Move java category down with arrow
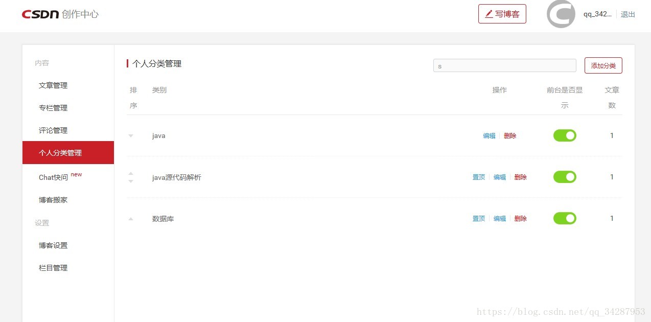651x322 pixels. pyautogui.click(x=131, y=136)
